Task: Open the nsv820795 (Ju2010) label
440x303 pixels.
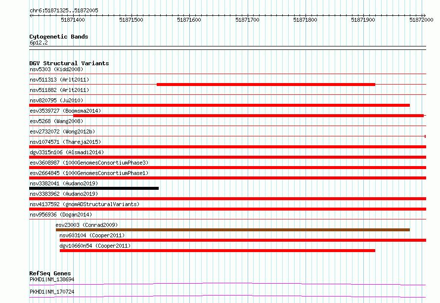Action: [x=56, y=100]
